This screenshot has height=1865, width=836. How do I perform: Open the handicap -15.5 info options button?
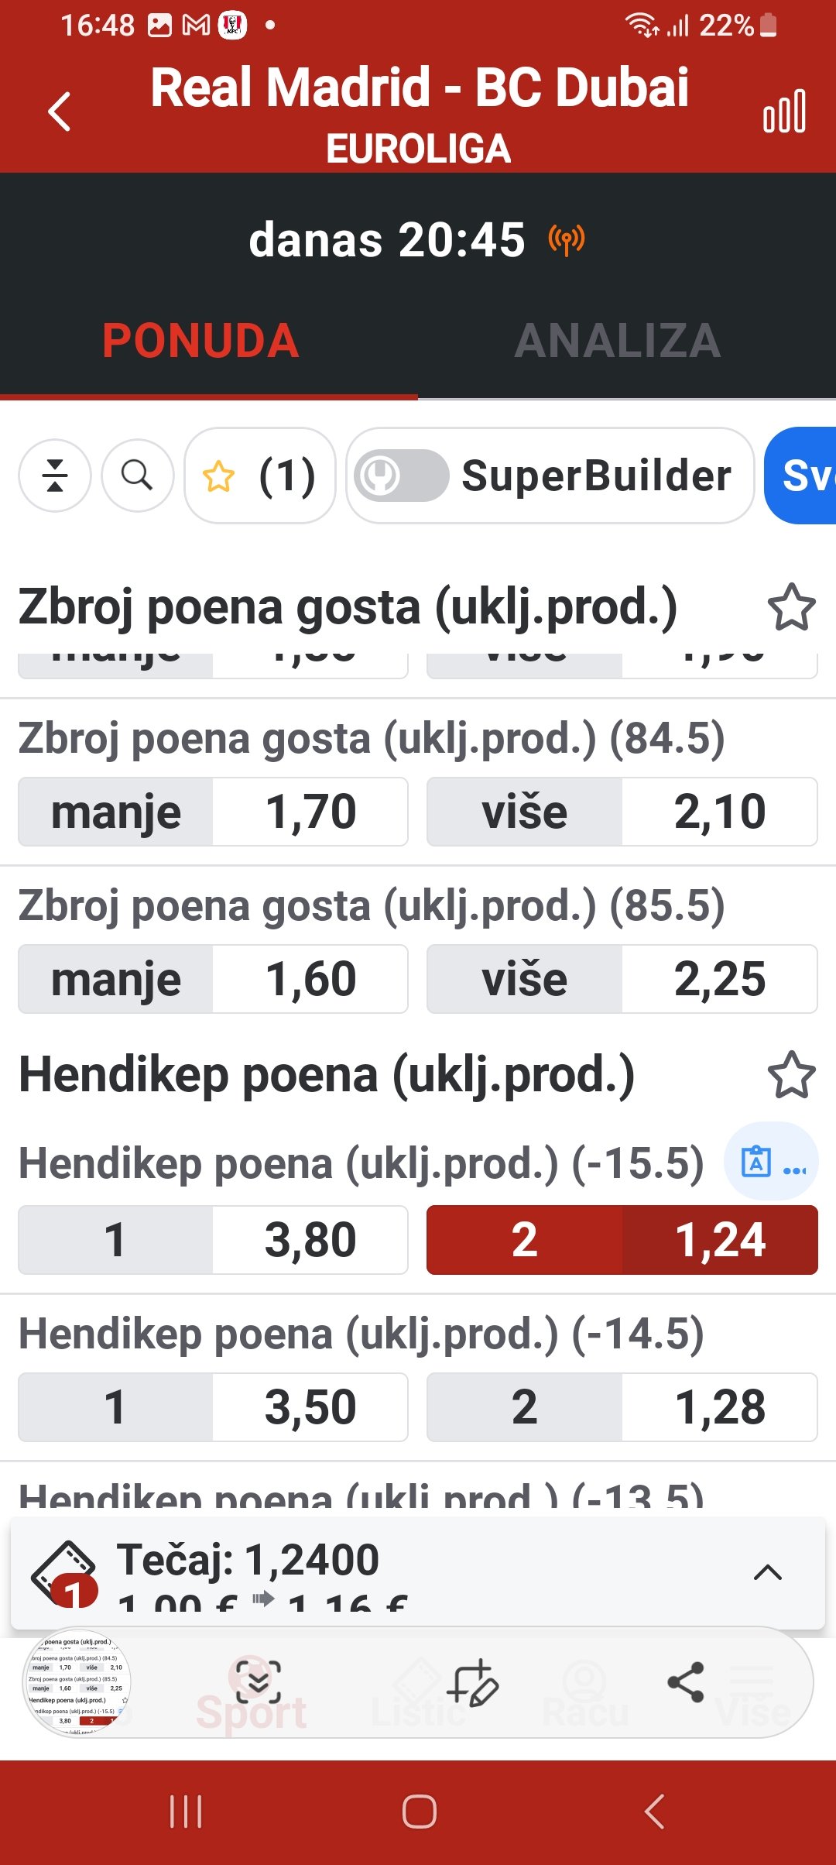click(x=772, y=1162)
